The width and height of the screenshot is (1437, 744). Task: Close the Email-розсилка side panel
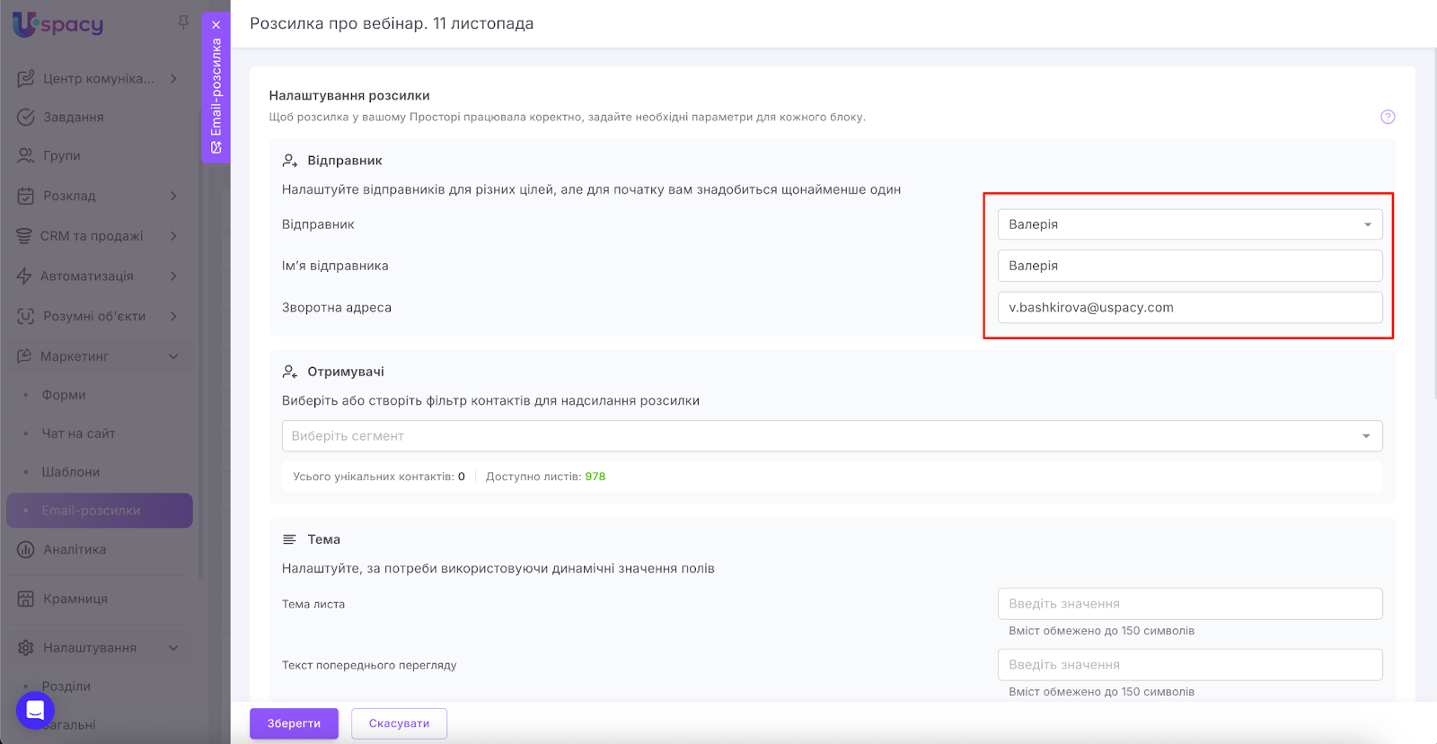(216, 25)
